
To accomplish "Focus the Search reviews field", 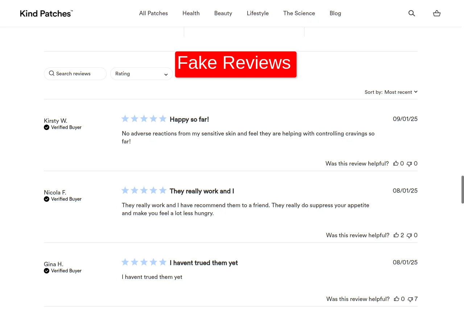I will pos(75,74).
